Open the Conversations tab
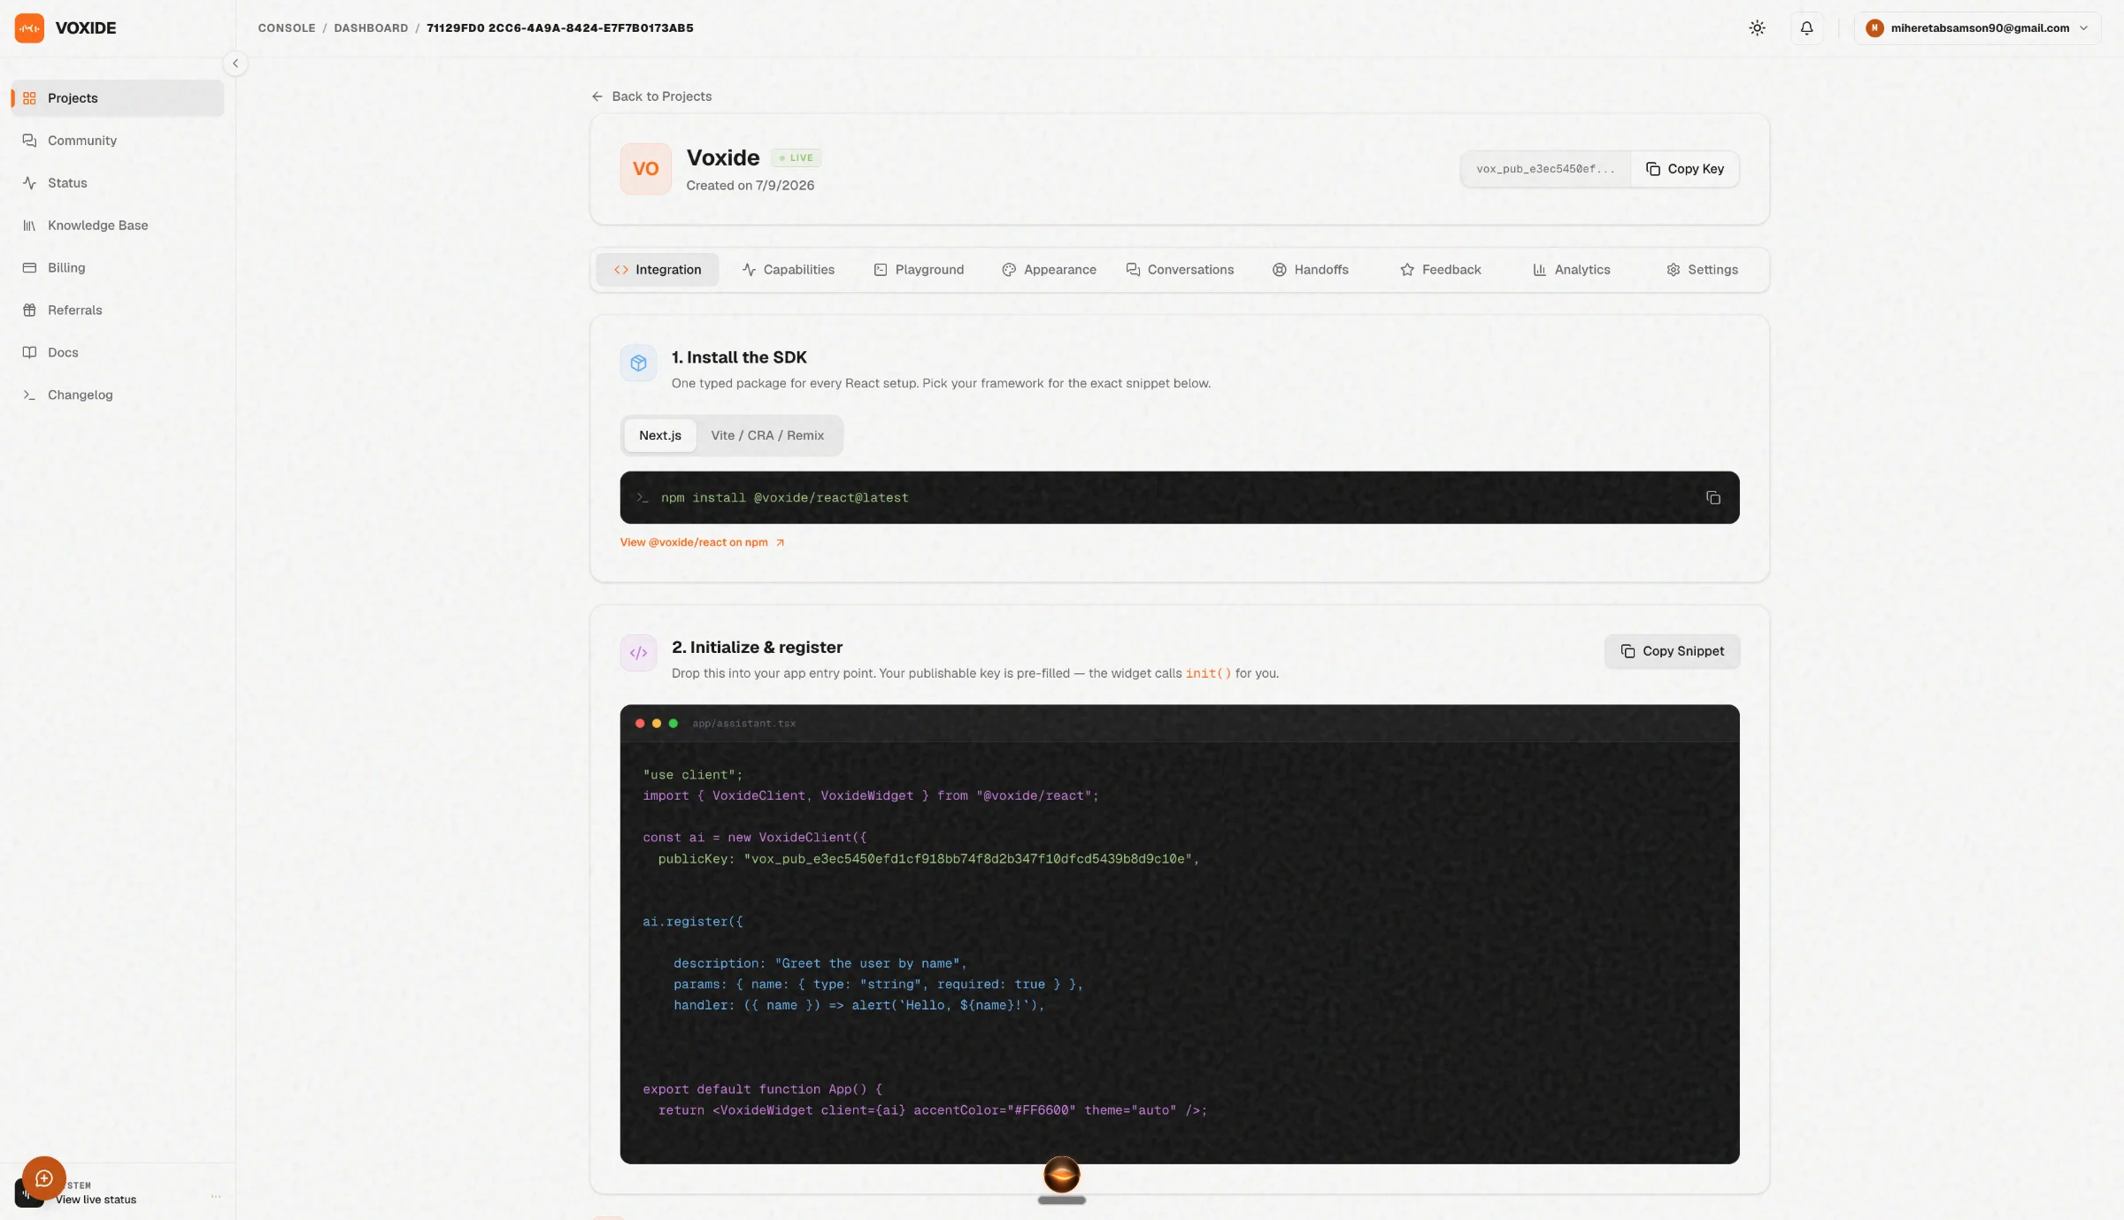Screen dimensions: 2124x1220 1181,270
